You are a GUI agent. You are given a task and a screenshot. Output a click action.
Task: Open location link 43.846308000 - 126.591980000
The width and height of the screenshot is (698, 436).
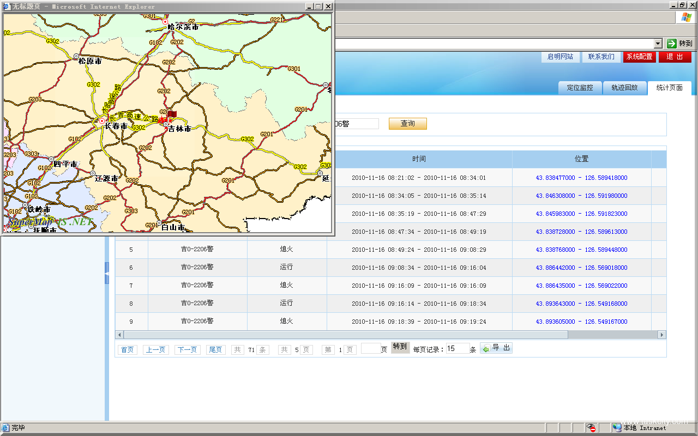[582, 196]
